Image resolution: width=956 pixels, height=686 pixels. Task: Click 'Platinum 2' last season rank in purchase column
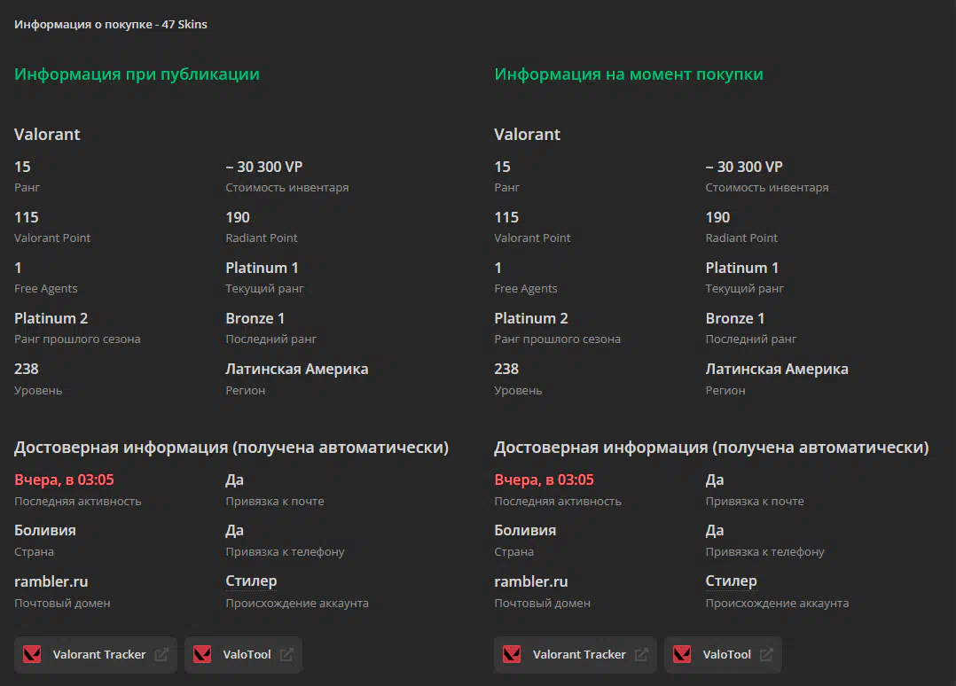click(x=531, y=319)
